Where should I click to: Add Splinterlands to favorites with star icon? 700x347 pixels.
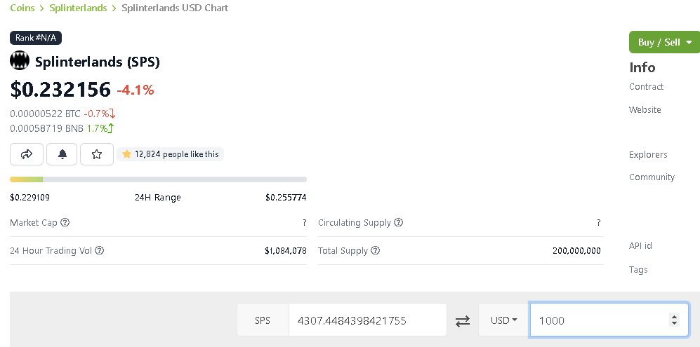click(x=96, y=154)
